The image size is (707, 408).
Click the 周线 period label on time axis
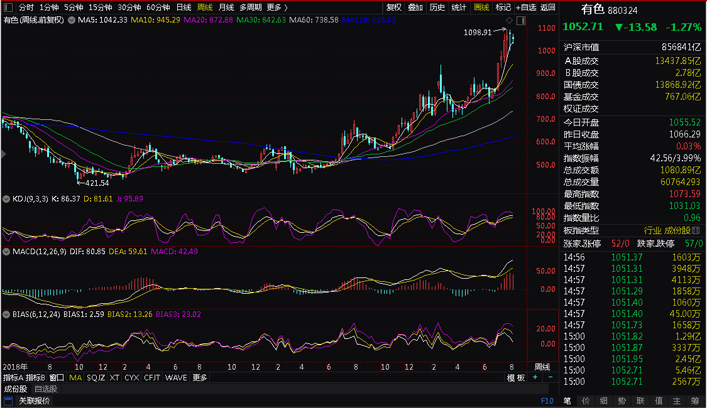click(542, 367)
